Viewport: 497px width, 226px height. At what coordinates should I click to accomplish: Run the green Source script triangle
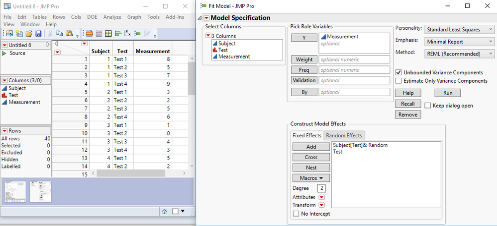pos(4,53)
